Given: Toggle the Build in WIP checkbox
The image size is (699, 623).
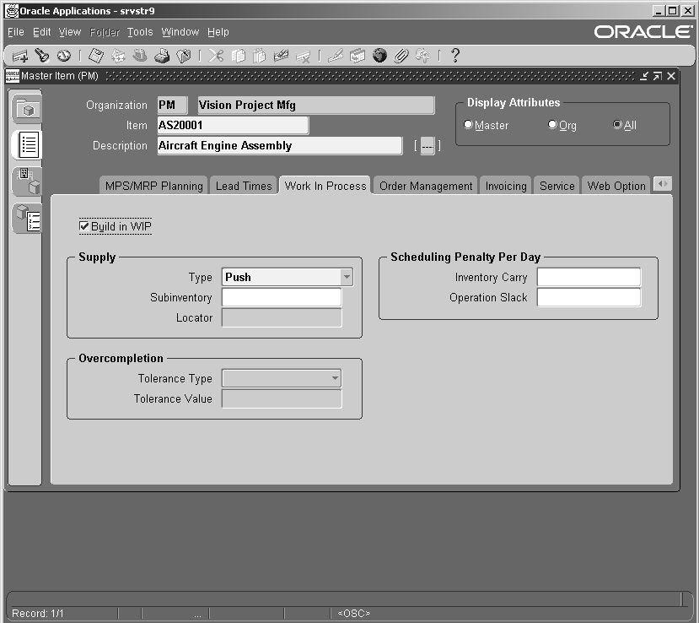Looking at the screenshot, I should click(83, 225).
